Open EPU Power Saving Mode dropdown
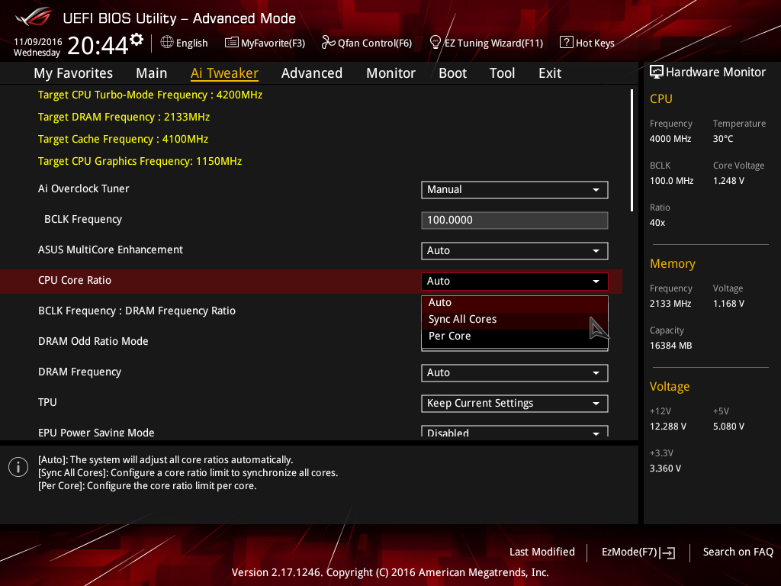The image size is (781, 586). coord(515,432)
